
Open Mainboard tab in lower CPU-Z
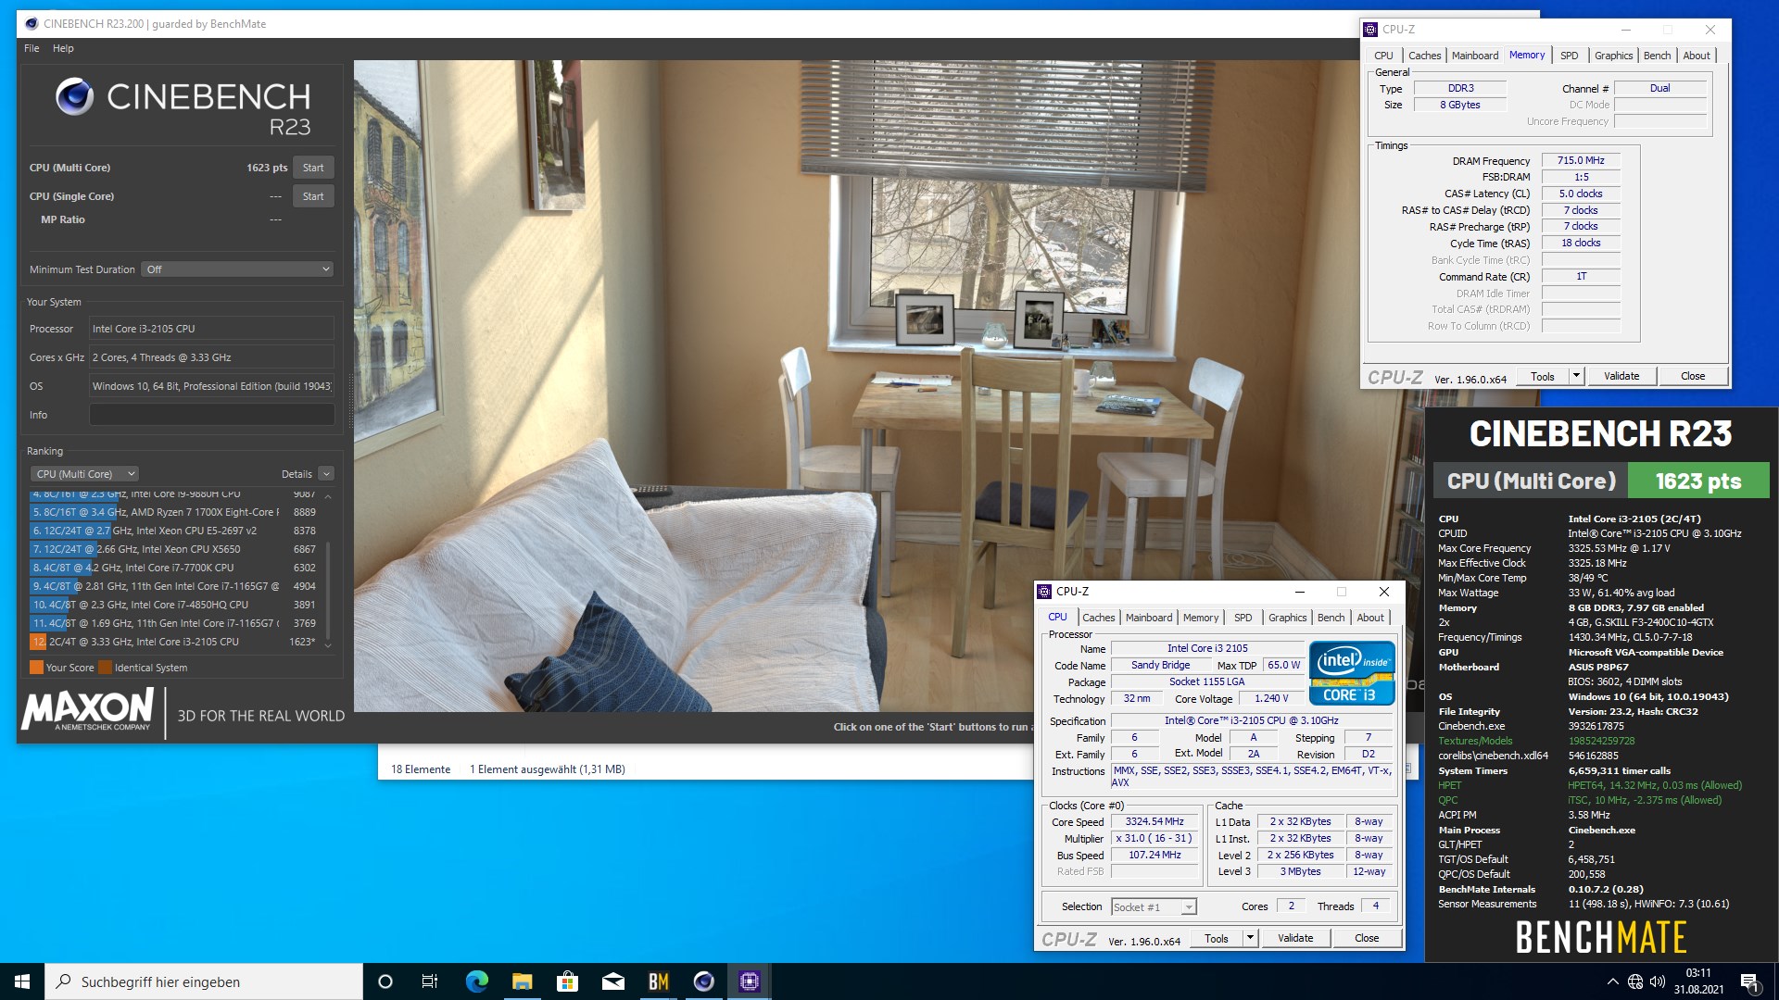click(x=1149, y=618)
